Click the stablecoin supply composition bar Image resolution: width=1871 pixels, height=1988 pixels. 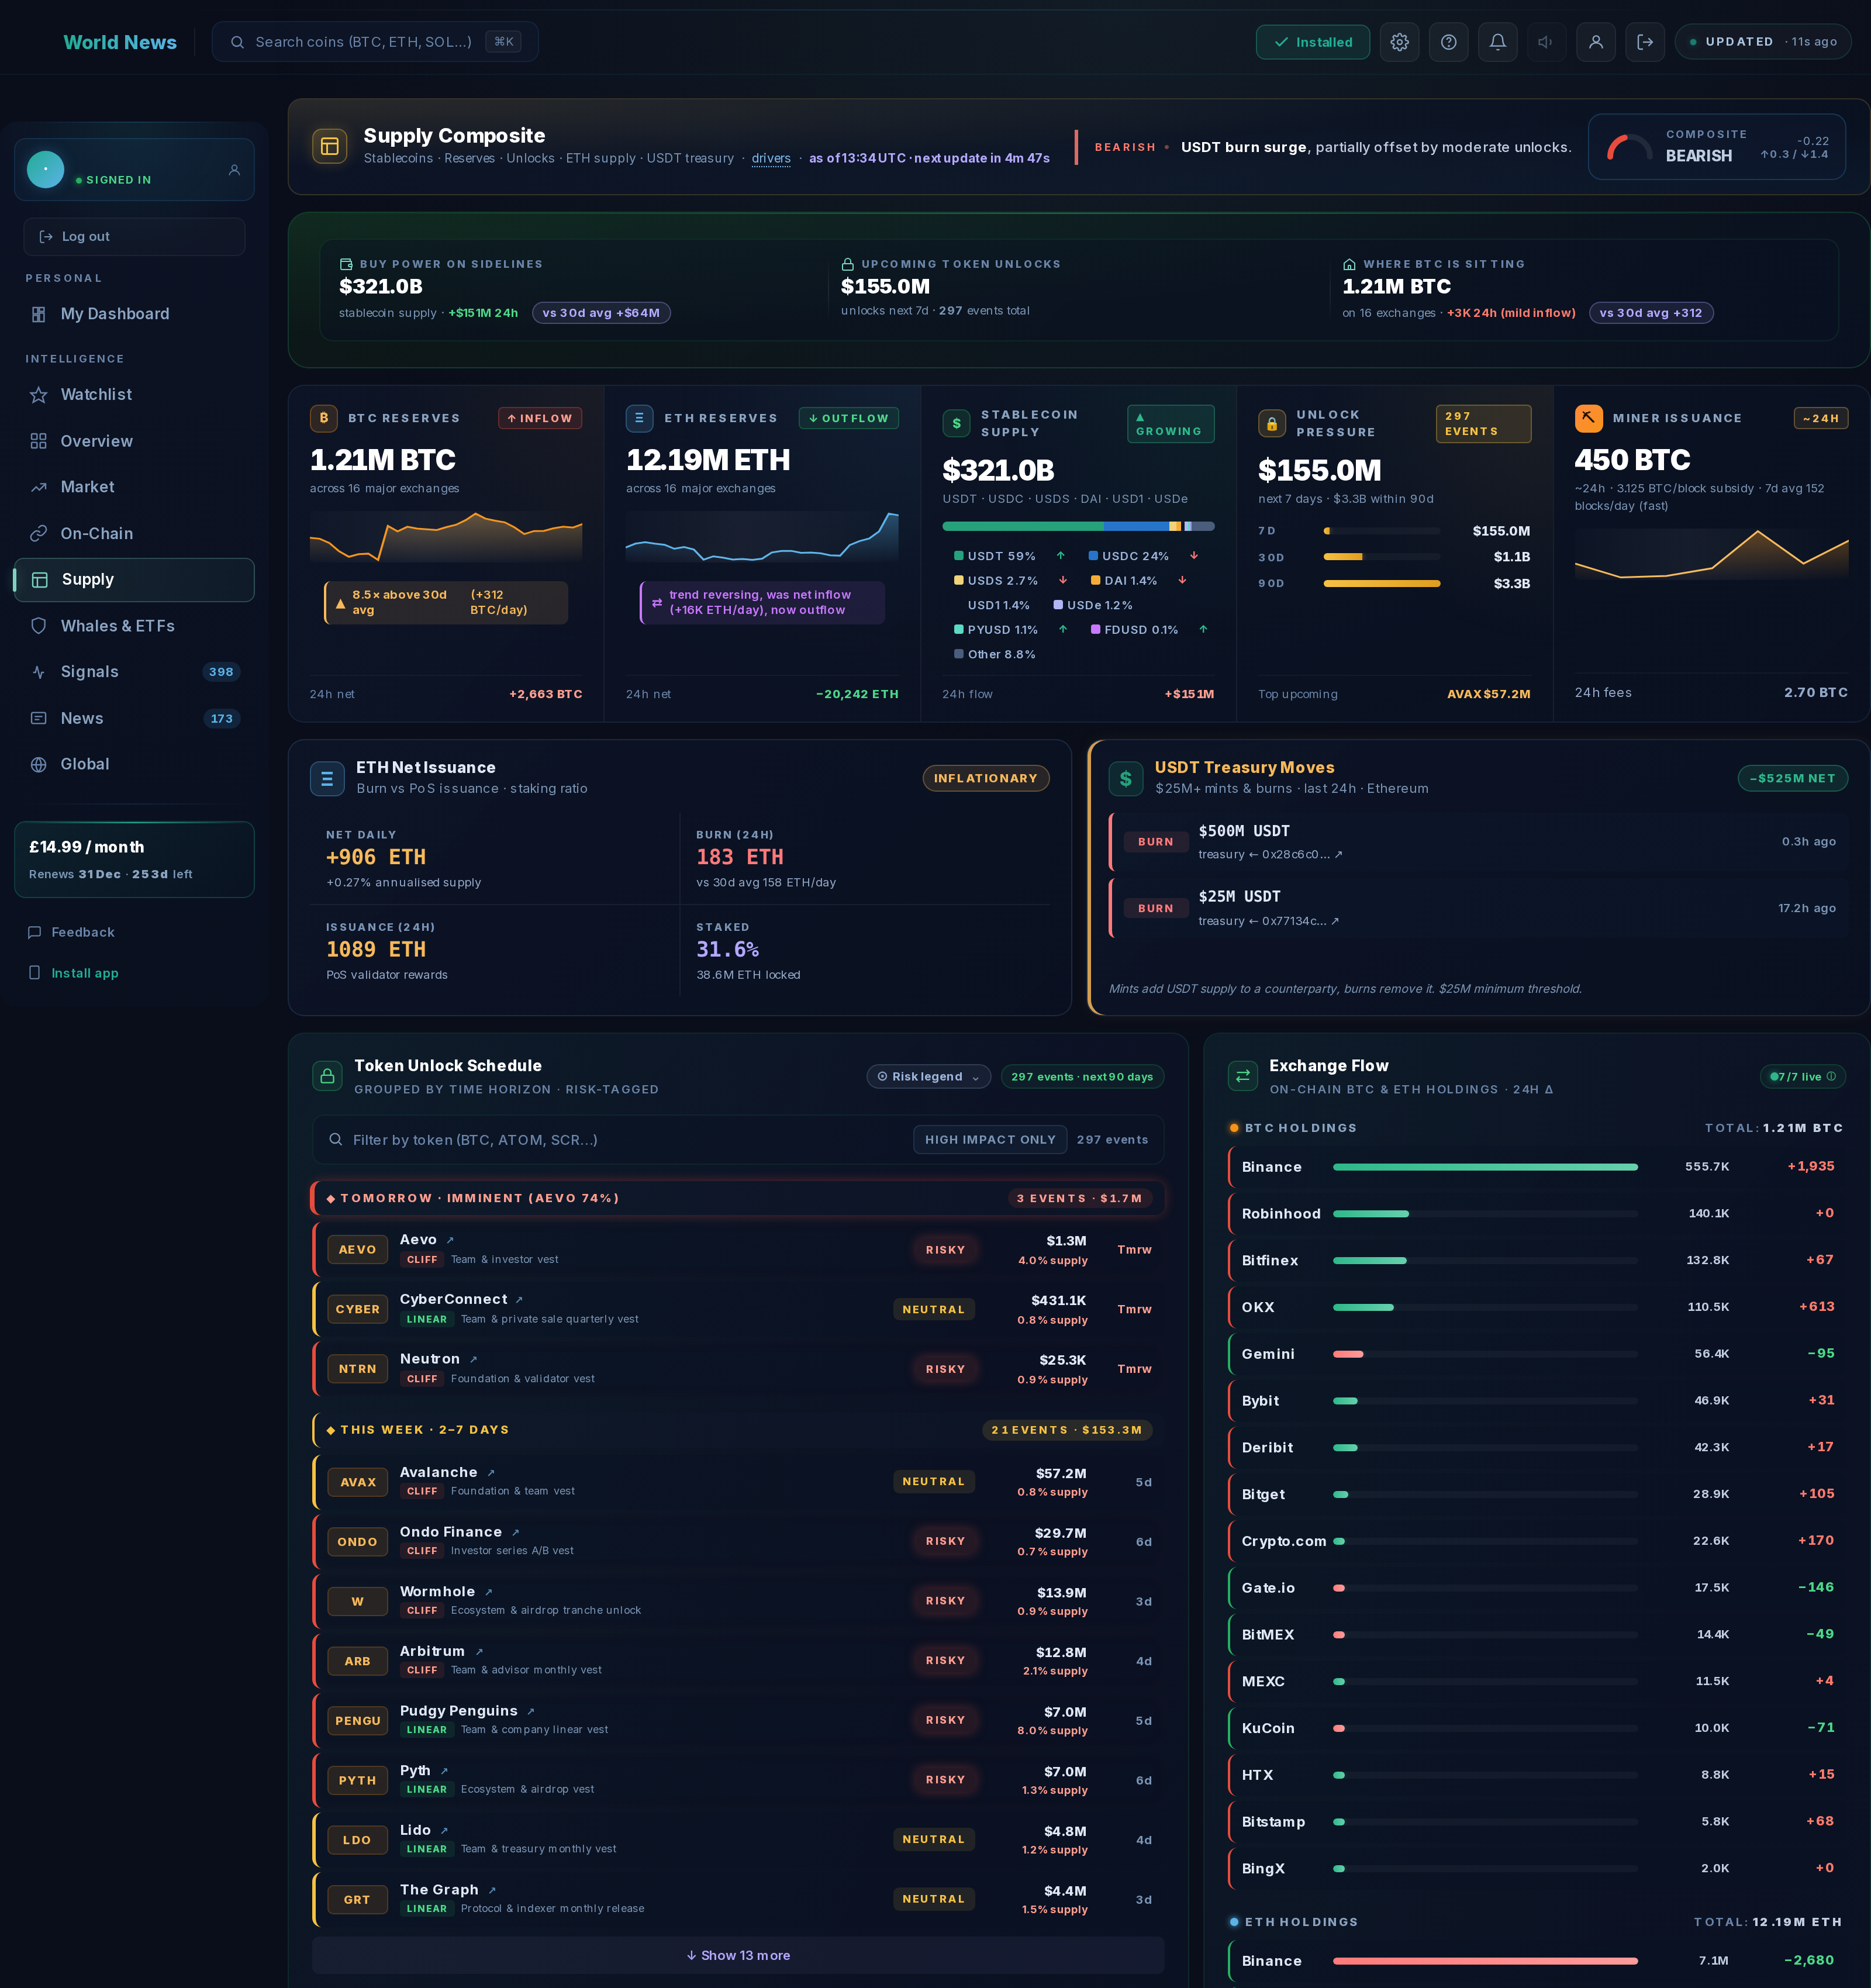[1078, 526]
